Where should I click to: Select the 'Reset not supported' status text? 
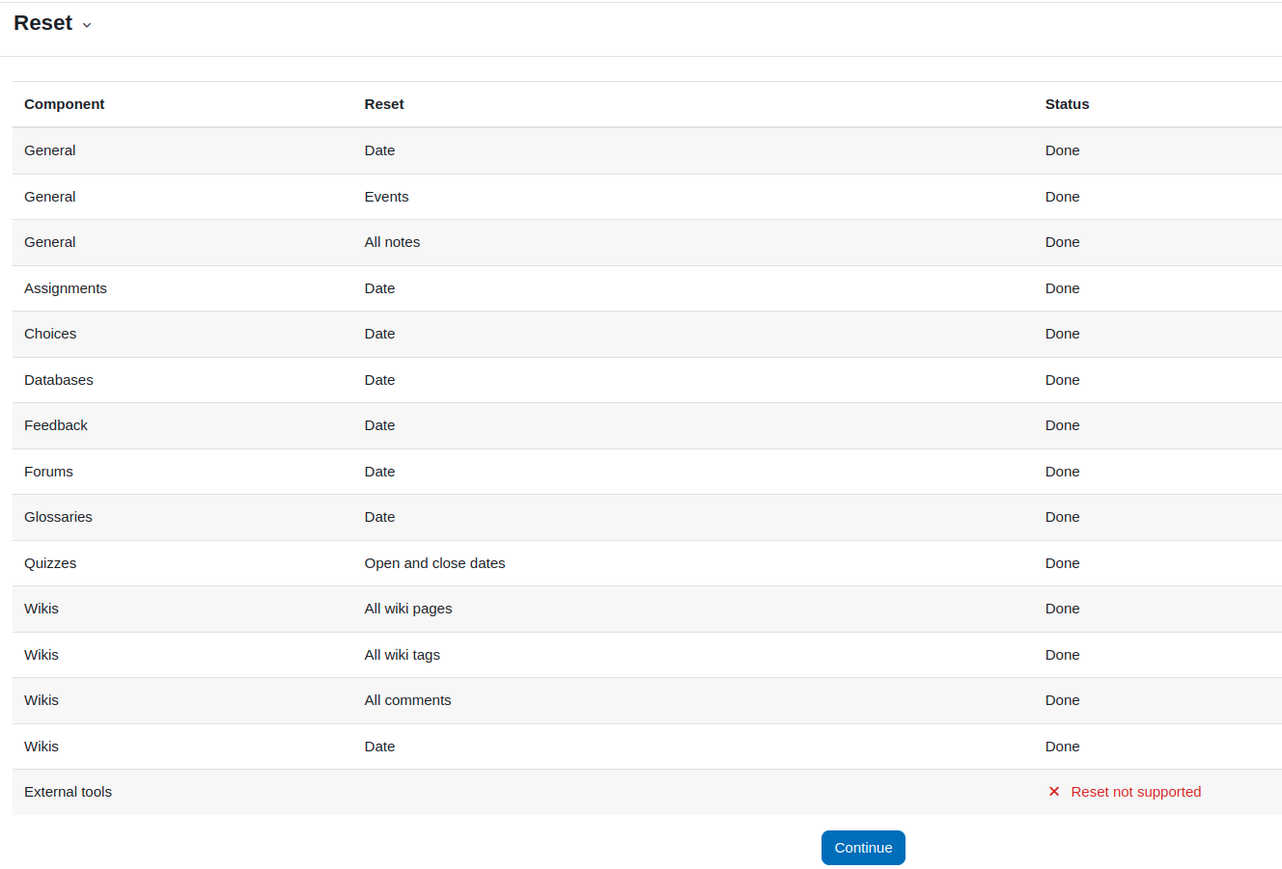pos(1136,792)
